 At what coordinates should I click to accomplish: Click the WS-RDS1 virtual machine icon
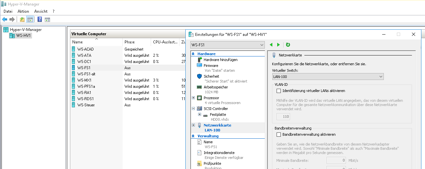tap(74, 99)
